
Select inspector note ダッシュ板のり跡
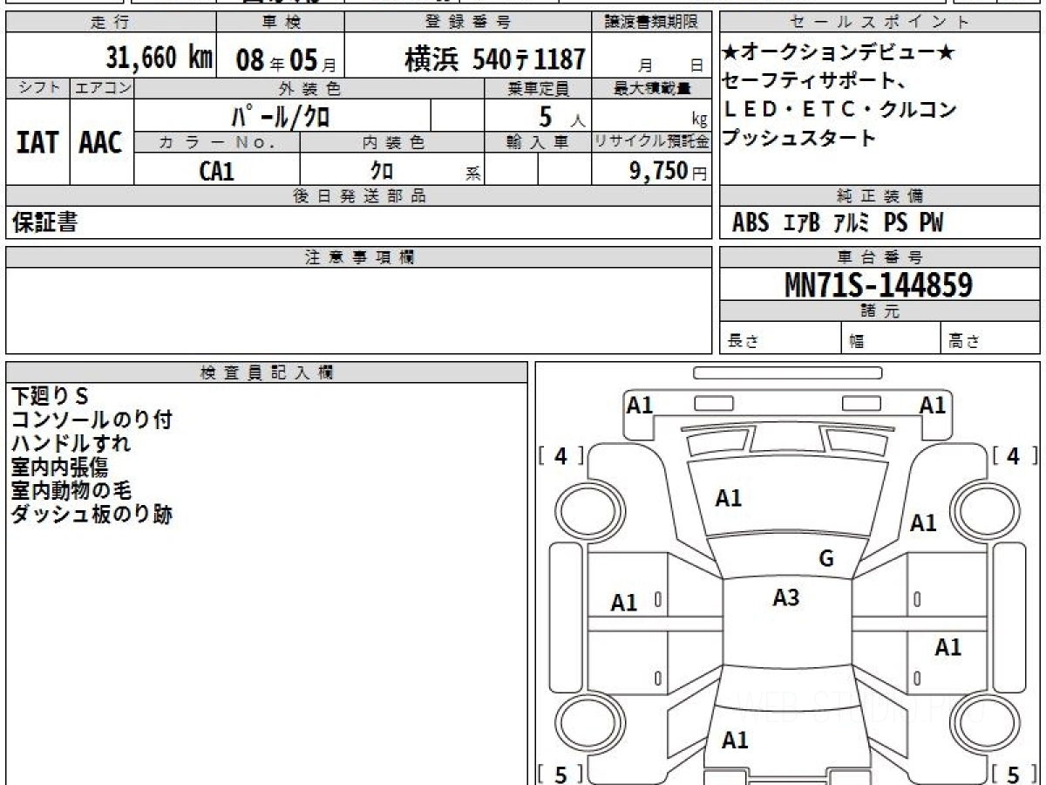pyautogui.click(x=92, y=515)
